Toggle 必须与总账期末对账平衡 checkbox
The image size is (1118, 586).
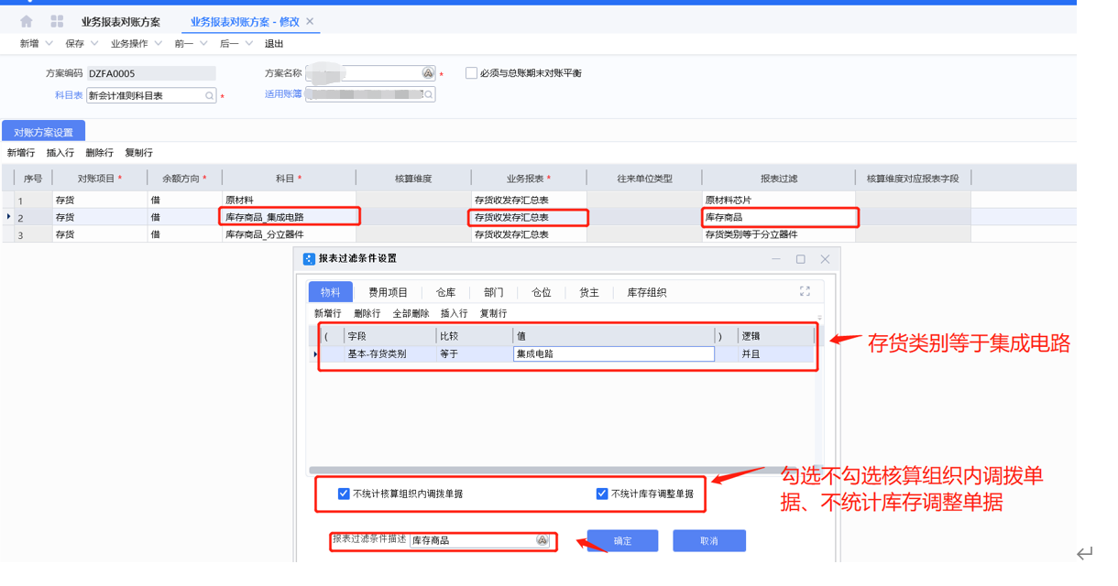pos(471,73)
